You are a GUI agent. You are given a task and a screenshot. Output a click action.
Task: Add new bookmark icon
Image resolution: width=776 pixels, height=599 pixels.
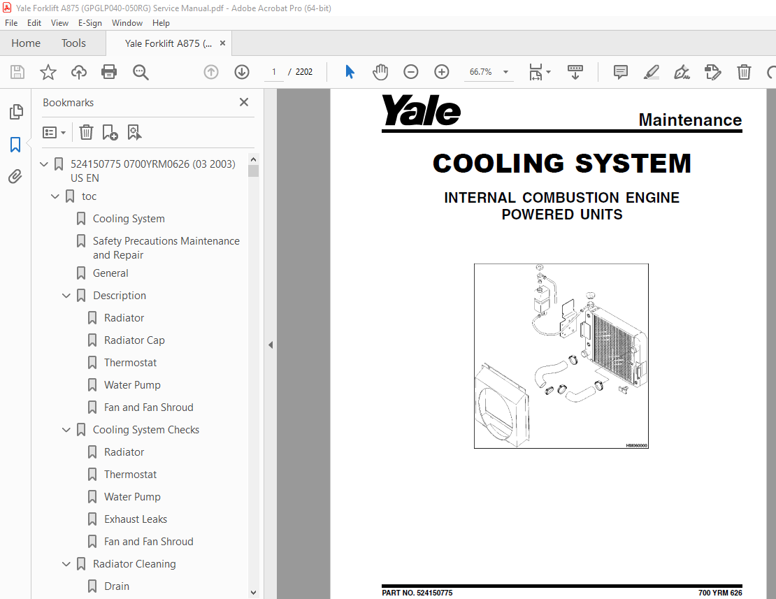pos(110,133)
